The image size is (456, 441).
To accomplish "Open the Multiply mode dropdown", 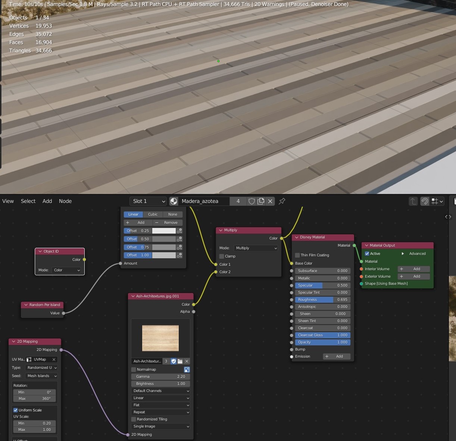I will [x=256, y=248].
